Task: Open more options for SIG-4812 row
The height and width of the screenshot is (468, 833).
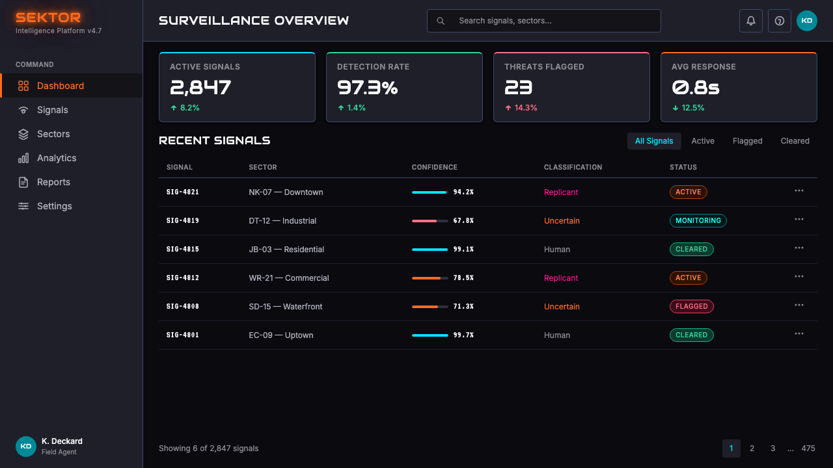Action: (x=799, y=277)
